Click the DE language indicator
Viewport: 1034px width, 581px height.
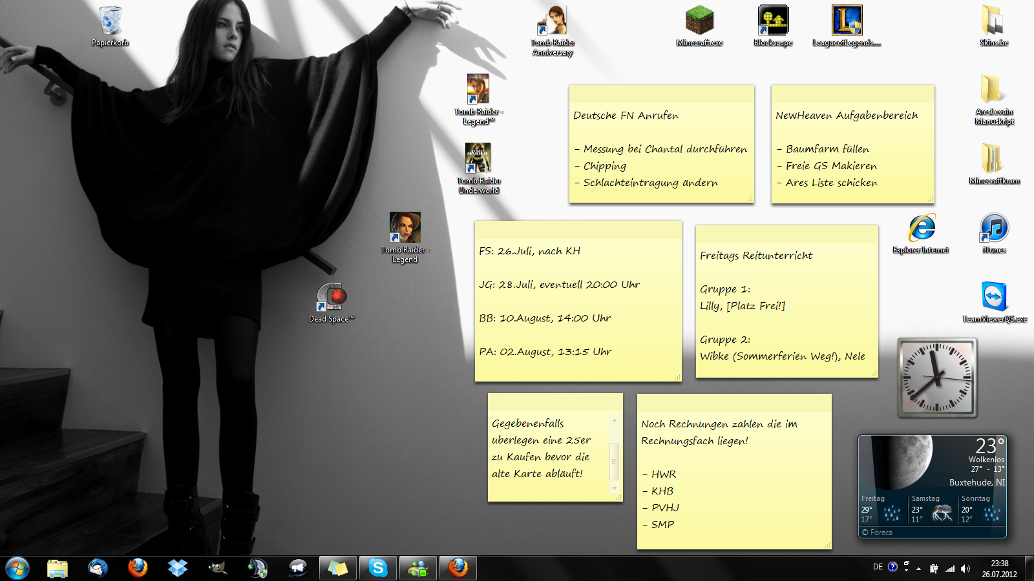[x=878, y=567]
